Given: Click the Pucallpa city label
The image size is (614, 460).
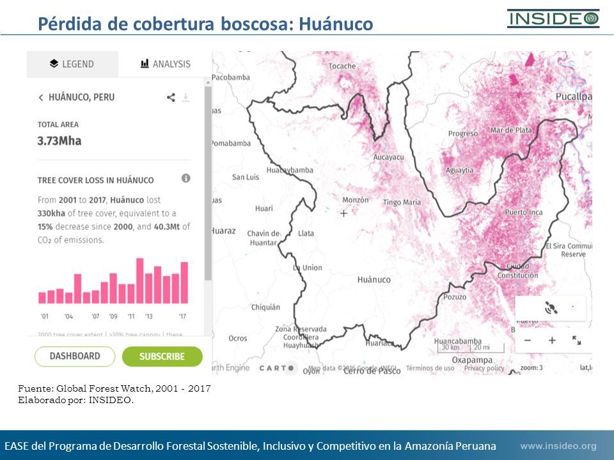Looking at the screenshot, I should click(x=574, y=96).
